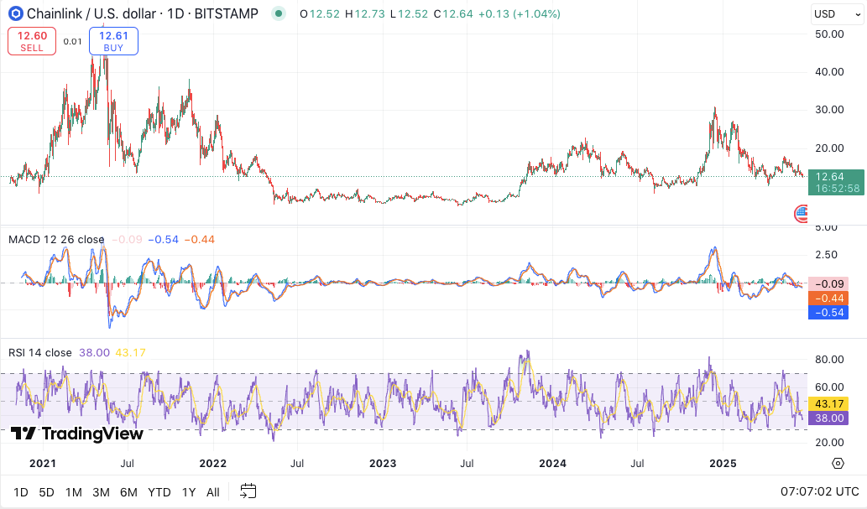Click the RSI 14 close legend
Viewport: 867px width, 509px height.
[39, 352]
